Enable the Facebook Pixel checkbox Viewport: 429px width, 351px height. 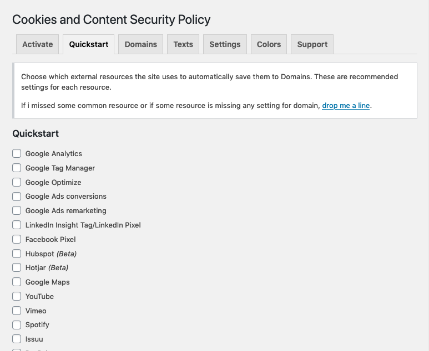pyautogui.click(x=17, y=239)
